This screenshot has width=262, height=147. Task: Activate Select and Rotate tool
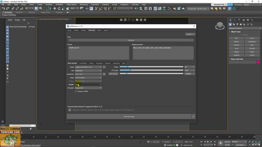[x=59, y=9]
